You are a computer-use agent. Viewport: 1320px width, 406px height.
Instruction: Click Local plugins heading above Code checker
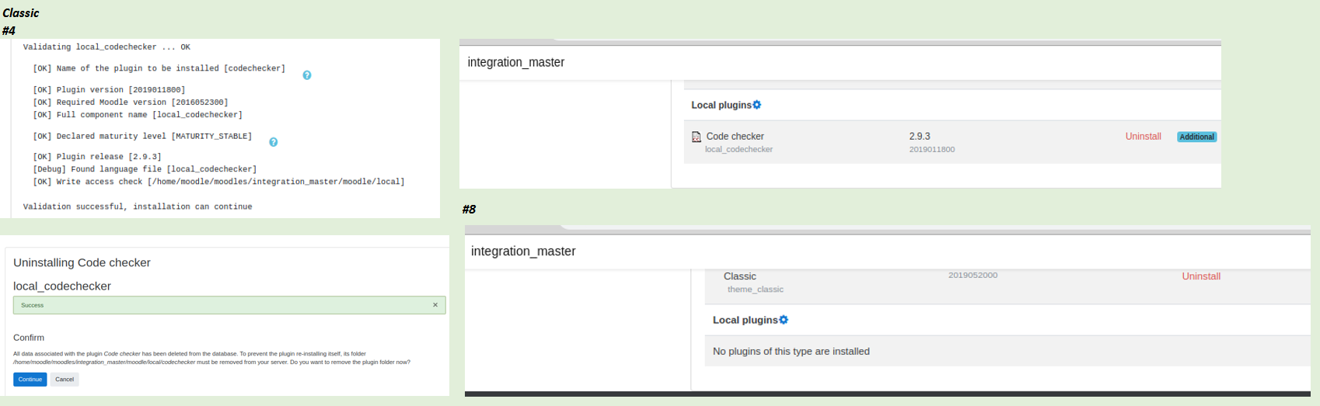[721, 105]
